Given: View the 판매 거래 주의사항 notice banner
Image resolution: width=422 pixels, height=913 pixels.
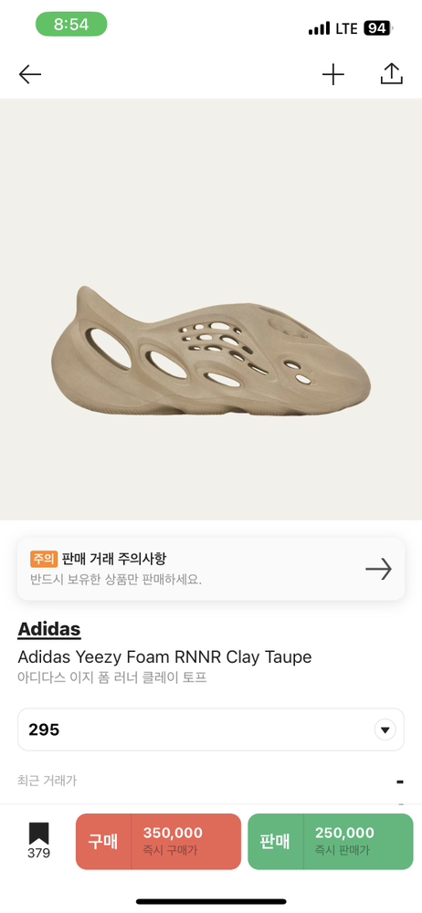Looking at the screenshot, I should [x=211, y=569].
